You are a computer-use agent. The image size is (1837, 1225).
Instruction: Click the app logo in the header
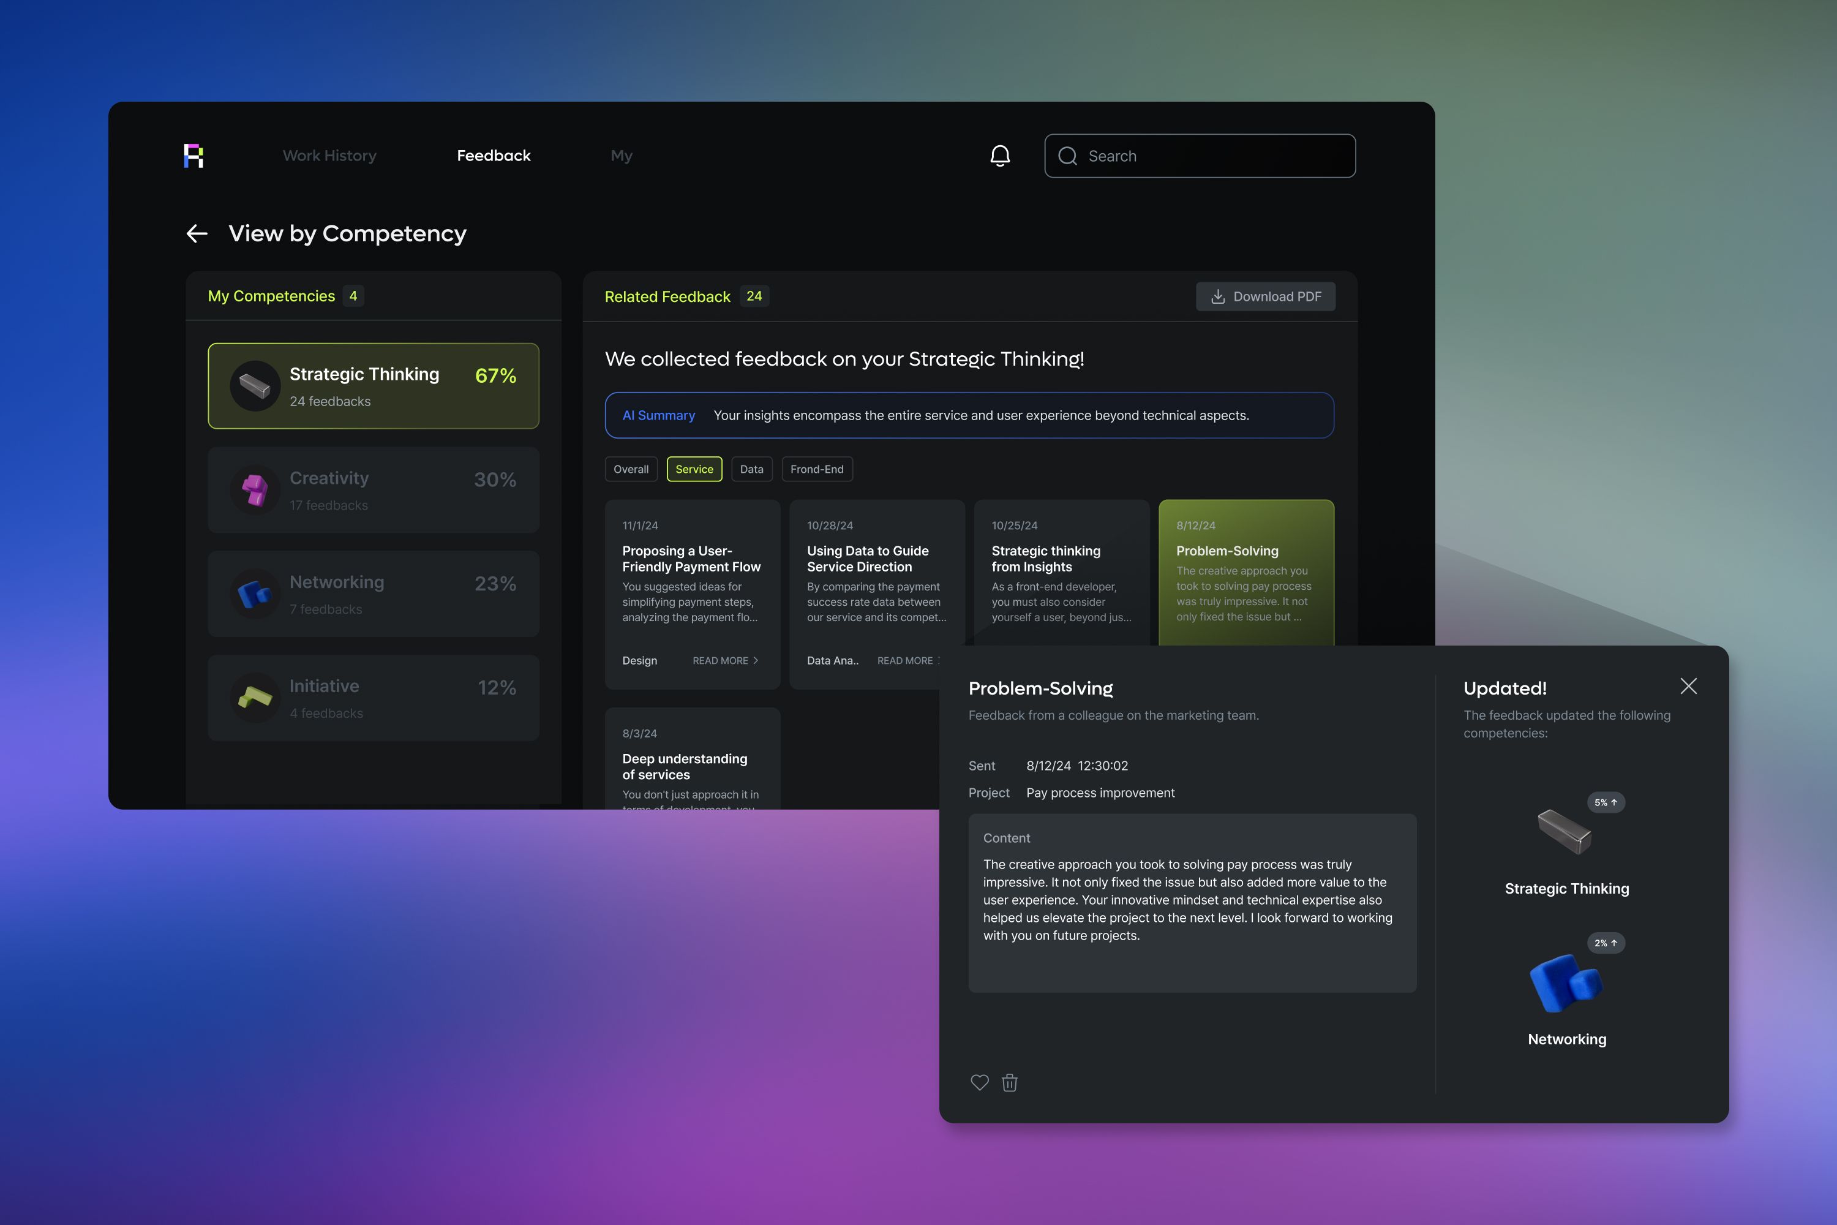pyautogui.click(x=193, y=156)
